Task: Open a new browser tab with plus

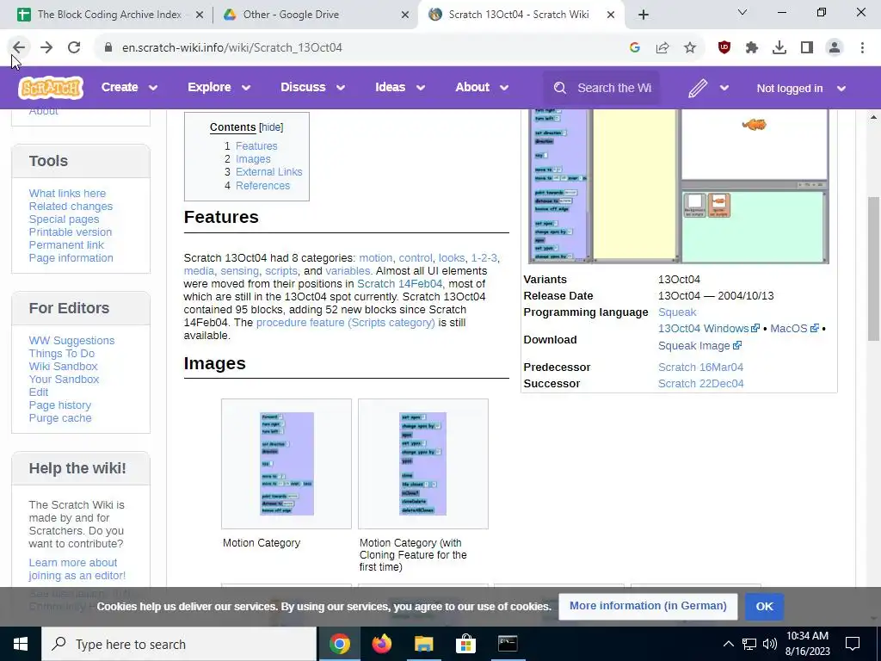Action: (644, 15)
